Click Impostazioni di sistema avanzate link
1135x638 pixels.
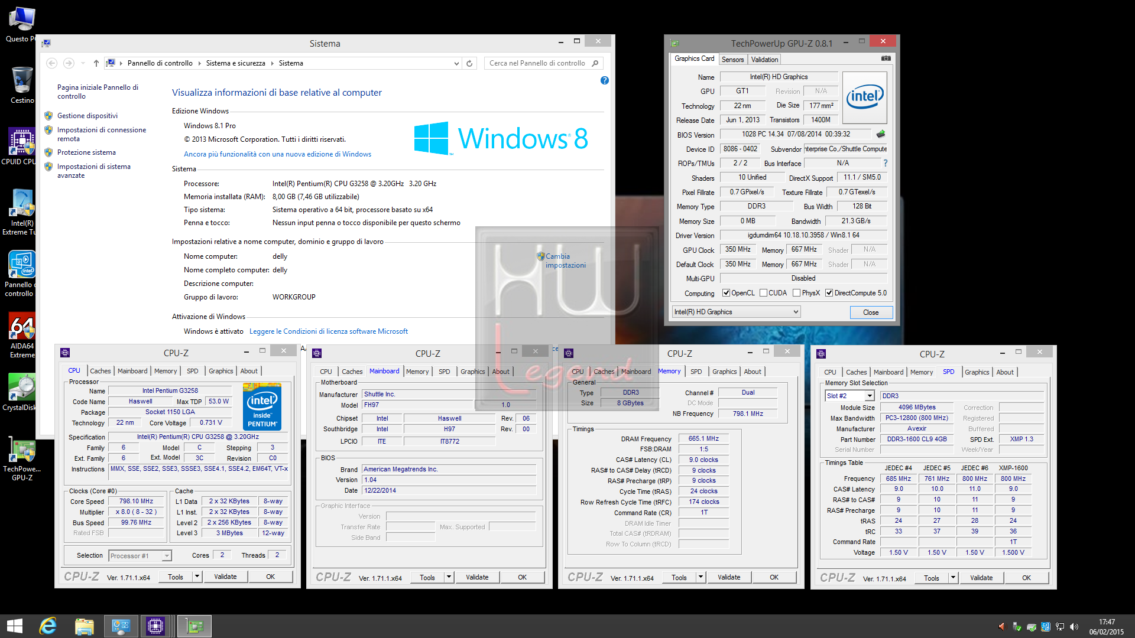click(94, 171)
